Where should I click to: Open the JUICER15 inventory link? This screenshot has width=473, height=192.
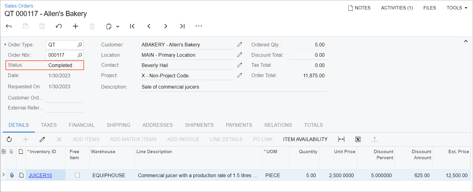pos(40,175)
